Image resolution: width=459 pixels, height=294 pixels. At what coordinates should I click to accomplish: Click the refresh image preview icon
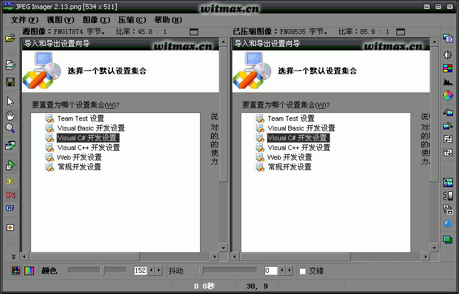10,145
